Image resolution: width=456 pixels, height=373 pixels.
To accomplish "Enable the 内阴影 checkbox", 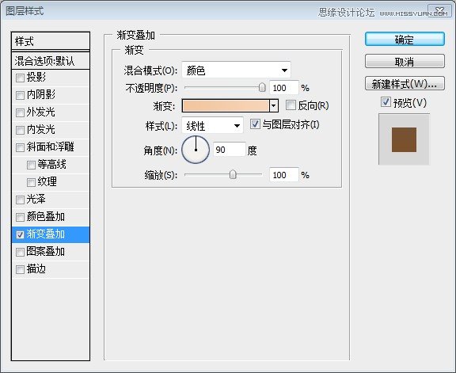I will pos(20,95).
